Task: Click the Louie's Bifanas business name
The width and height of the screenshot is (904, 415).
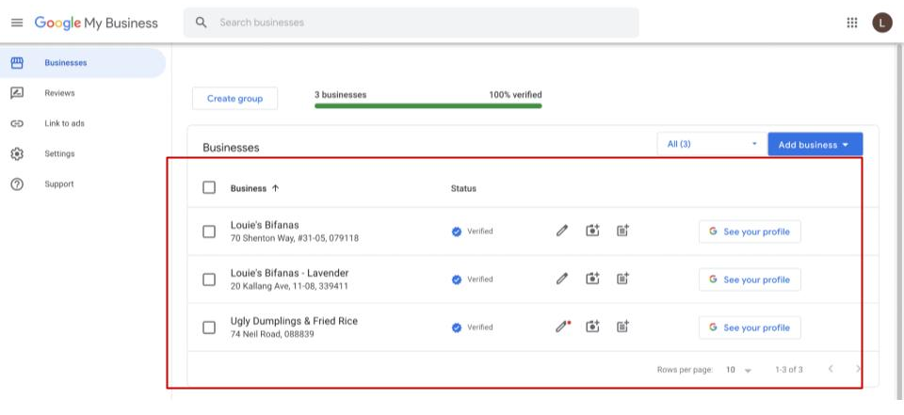Action: [x=265, y=225]
